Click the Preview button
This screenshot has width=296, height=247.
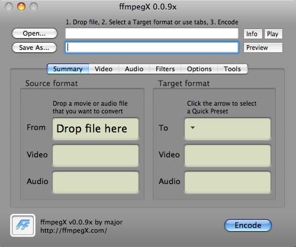coord(263,47)
